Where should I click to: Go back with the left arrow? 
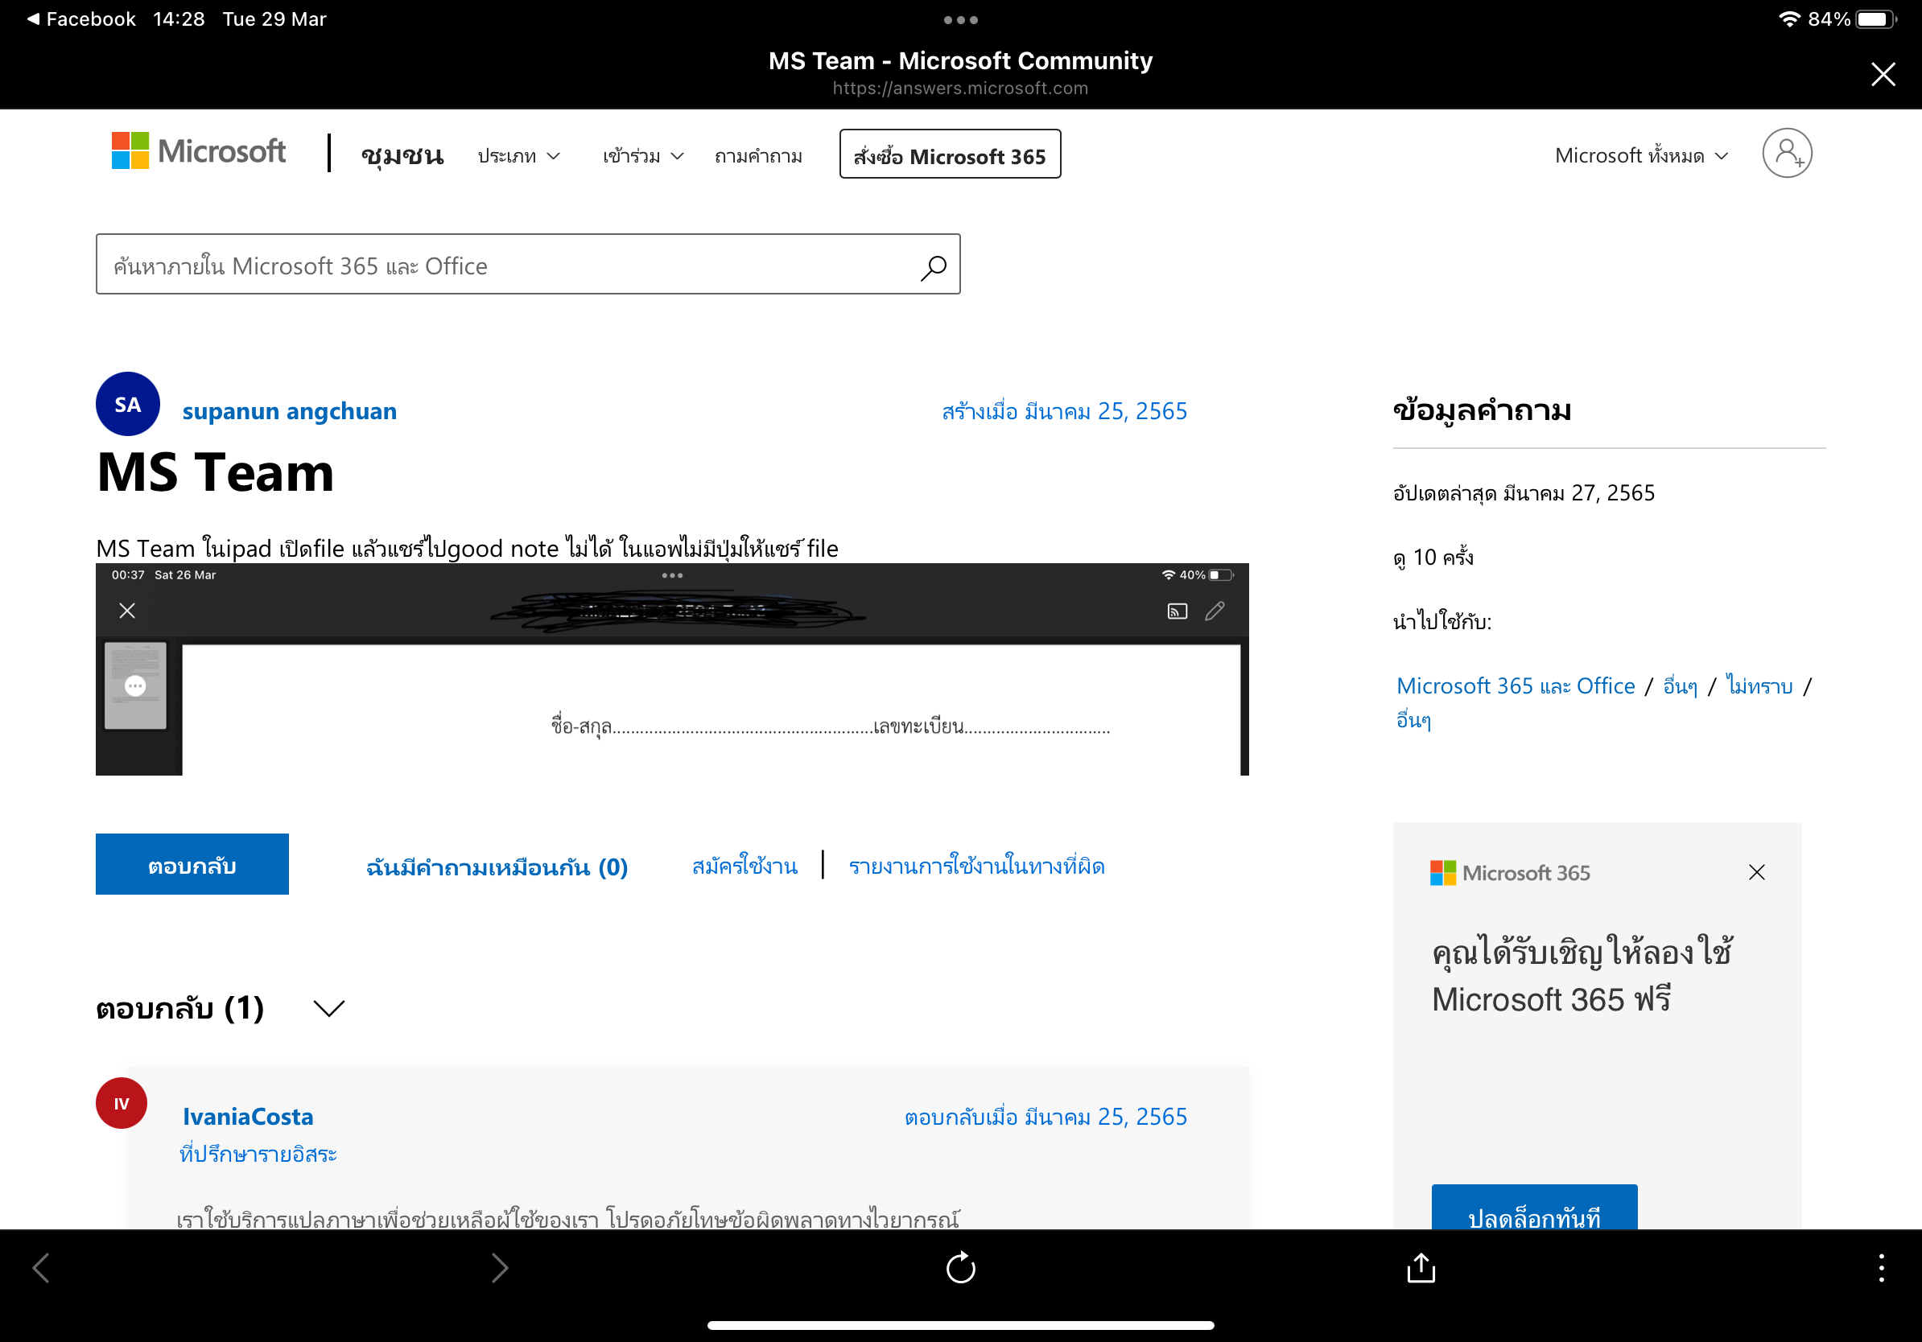(41, 1267)
